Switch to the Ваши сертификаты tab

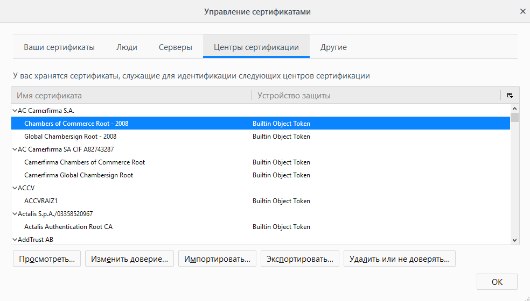tap(59, 47)
